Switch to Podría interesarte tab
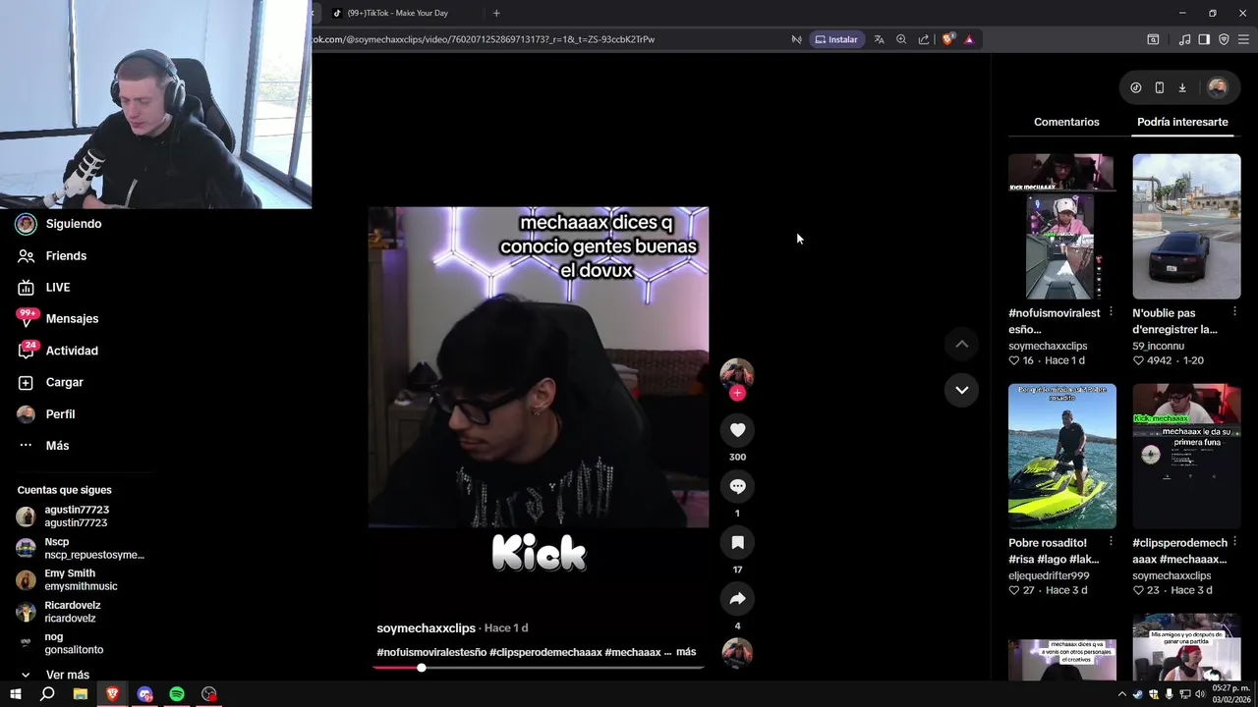1258x707 pixels. [1182, 122]
